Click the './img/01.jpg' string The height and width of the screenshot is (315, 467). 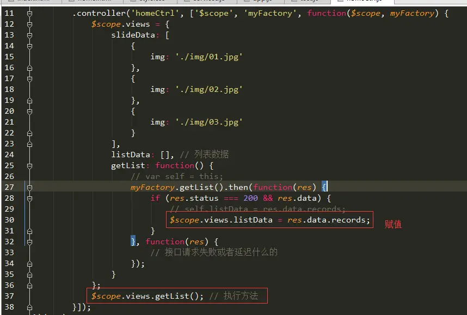pyautogui.click(x=209, y=57)
